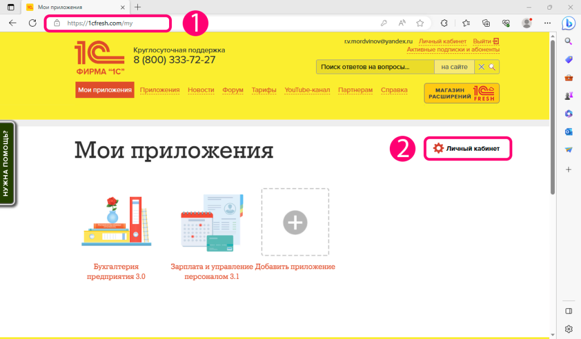Select the Мои приложения browser tab
Viewport: 581px width, 339px height.
[75, 7]
